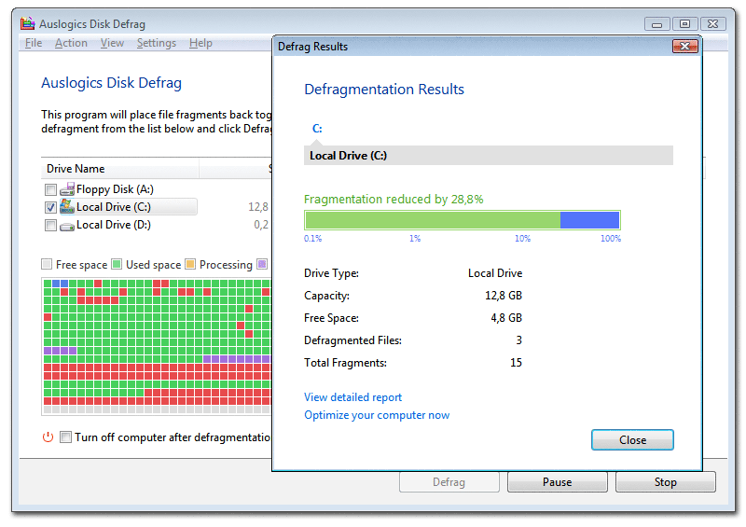
Task: Close the Auslogics Disk Defrag main window
Action: pos(712,24)
